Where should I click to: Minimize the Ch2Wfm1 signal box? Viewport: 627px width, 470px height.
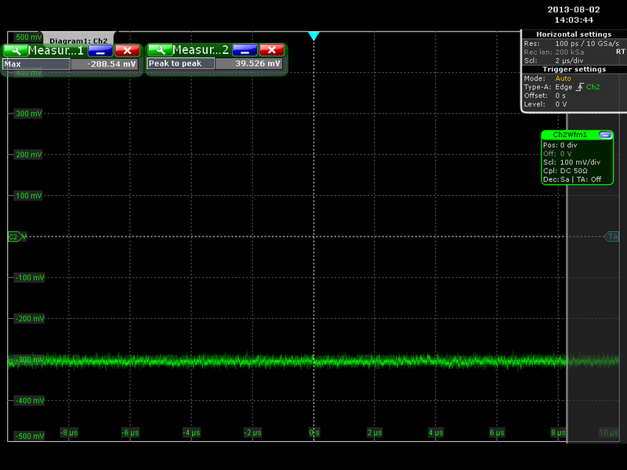pos(604,135)
